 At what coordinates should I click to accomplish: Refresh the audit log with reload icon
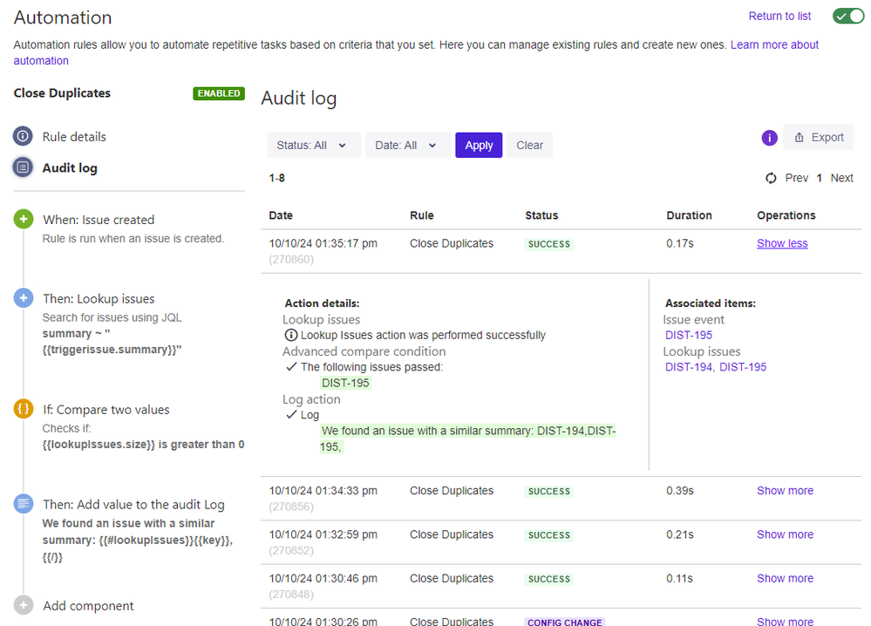[771, 178]
